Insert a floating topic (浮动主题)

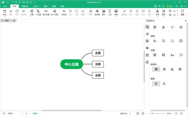pos(46,13)
